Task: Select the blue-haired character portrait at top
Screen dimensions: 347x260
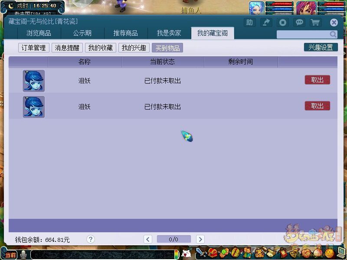Action: [x=257, y=8]
